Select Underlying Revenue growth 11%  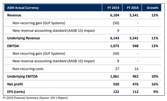[x=155, y=38]
